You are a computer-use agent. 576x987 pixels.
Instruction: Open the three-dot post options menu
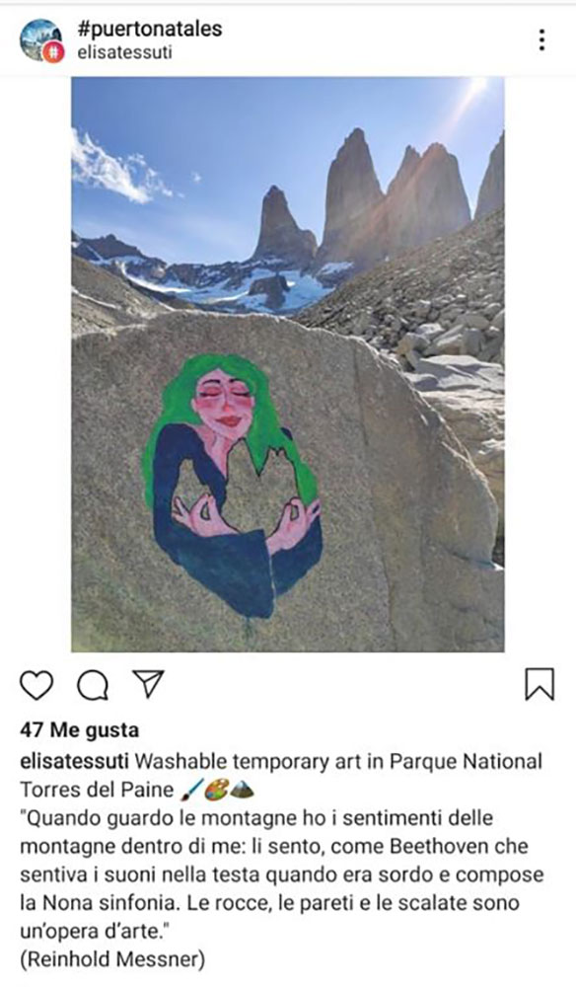click(x=541, y=39)
